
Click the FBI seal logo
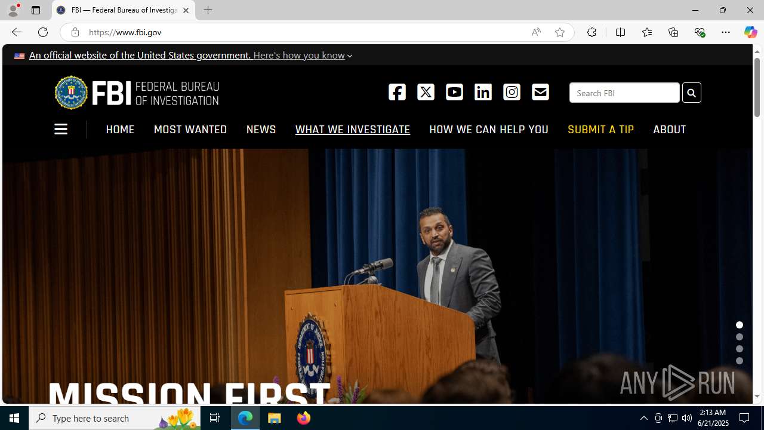71,93
